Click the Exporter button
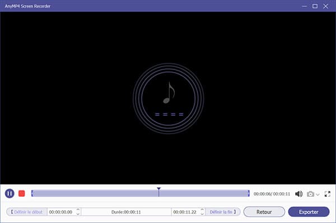The image size is (336, 223). pos(309,212)
